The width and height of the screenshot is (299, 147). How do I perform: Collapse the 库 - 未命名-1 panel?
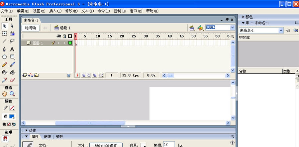pos(243,23)
